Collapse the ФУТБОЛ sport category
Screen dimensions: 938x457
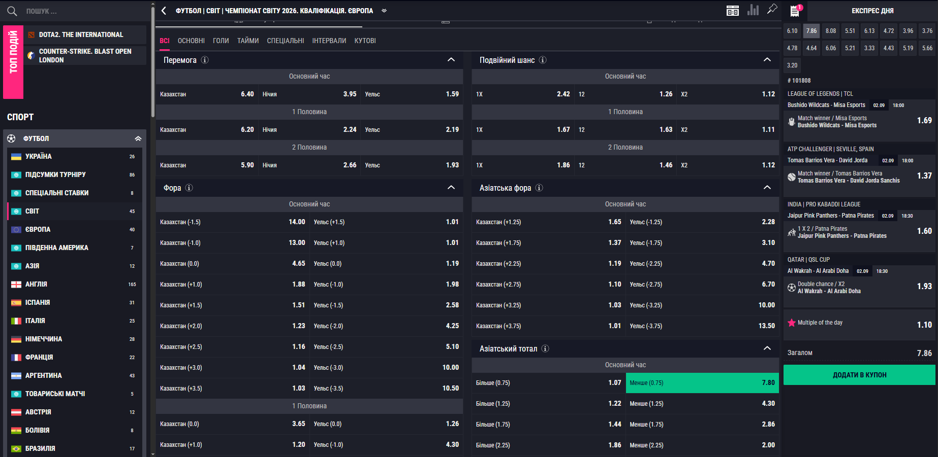click(138, 138)
